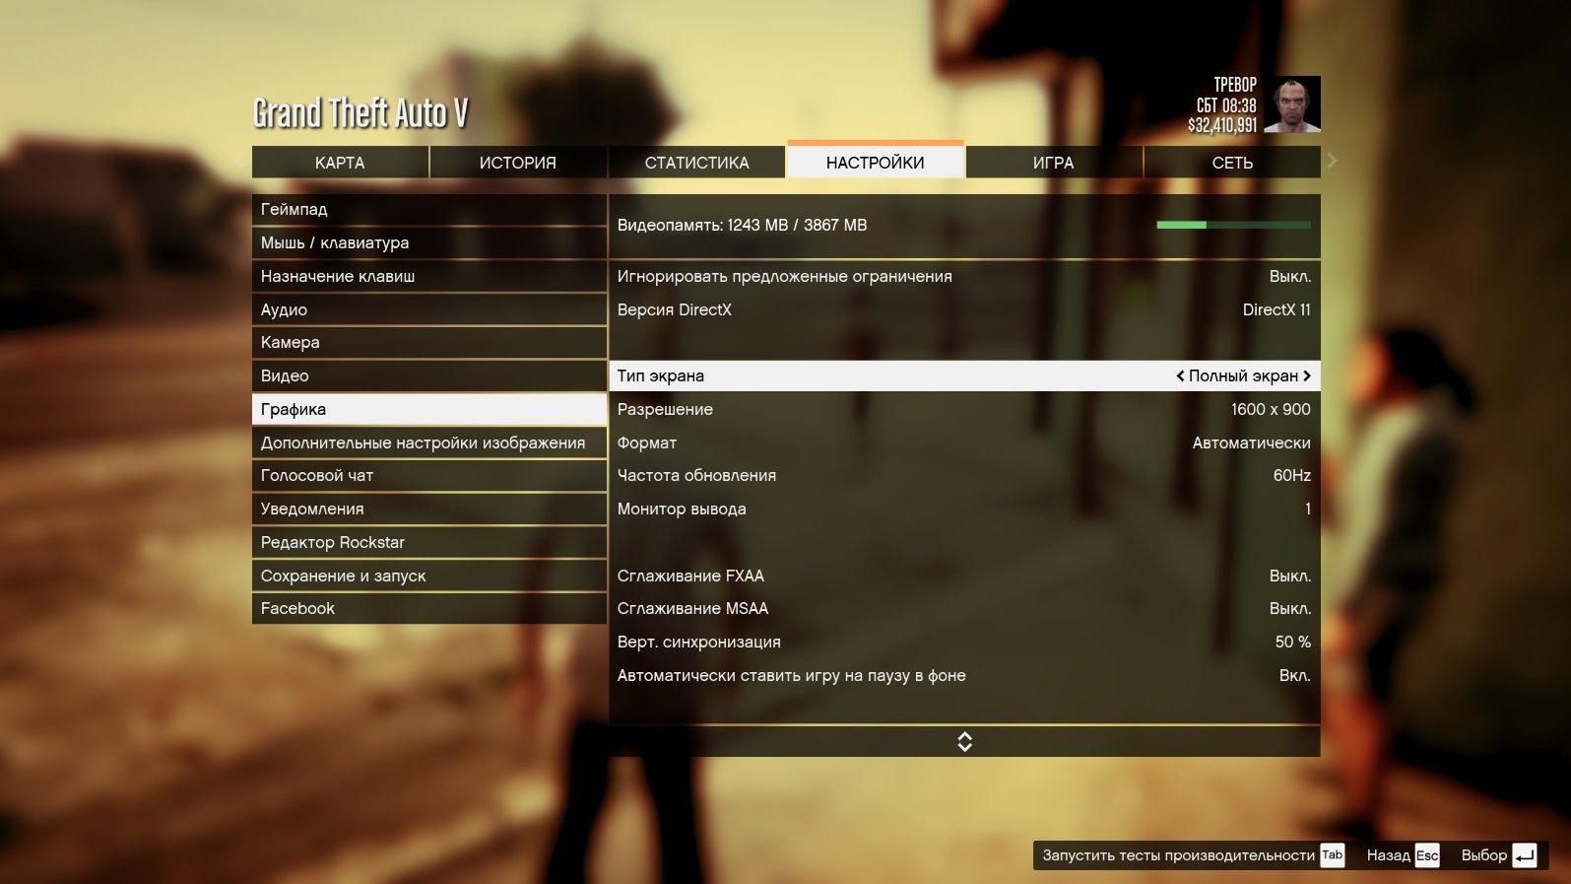Open the СЕТЬ tab
The width and height of the screenshot is (1571, 884).
click(1232, 163)
